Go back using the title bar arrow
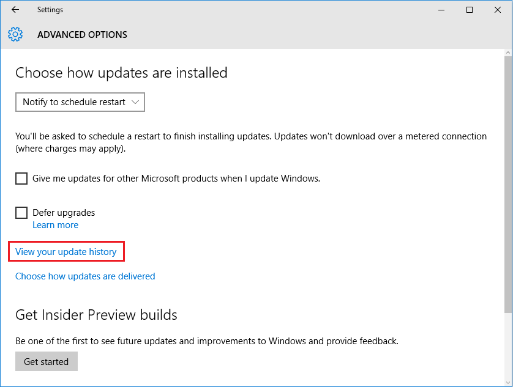 15,10
